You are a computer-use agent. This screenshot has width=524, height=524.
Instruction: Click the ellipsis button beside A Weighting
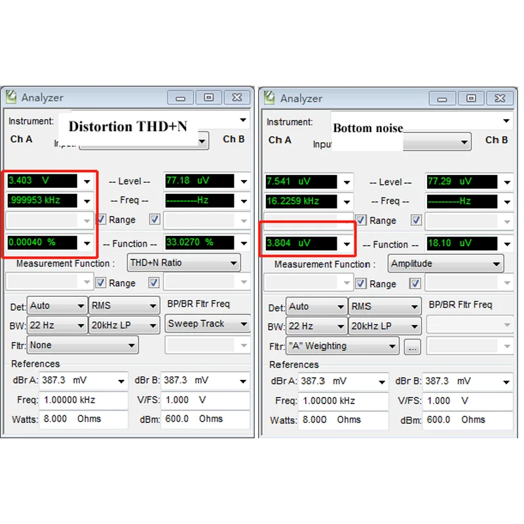(413, 347)
